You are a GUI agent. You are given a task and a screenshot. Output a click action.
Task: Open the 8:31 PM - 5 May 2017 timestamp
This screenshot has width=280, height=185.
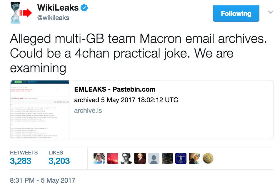coord(43,180)
